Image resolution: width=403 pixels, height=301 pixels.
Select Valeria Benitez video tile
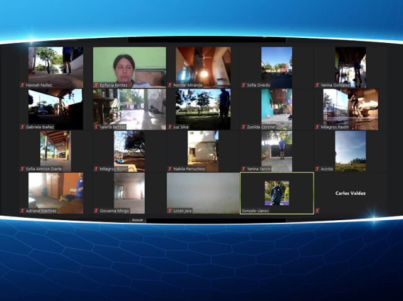[130, 109]
